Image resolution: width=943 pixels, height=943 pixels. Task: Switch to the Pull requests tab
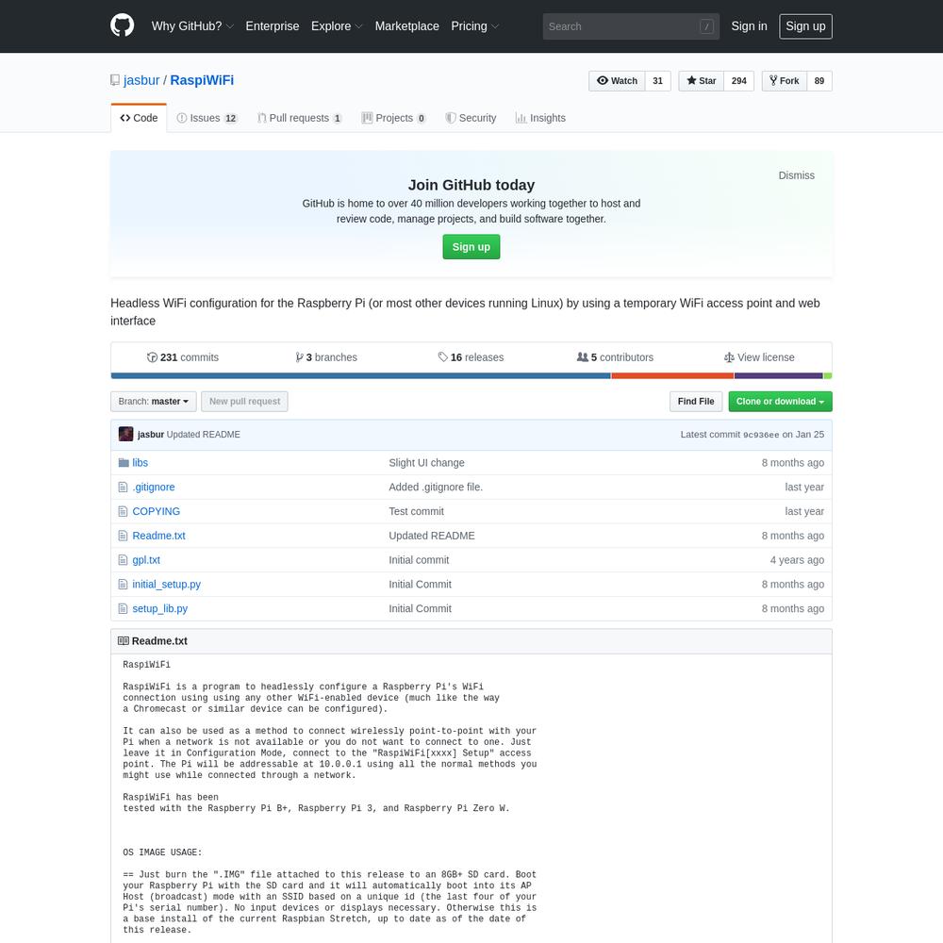point(300,118)
